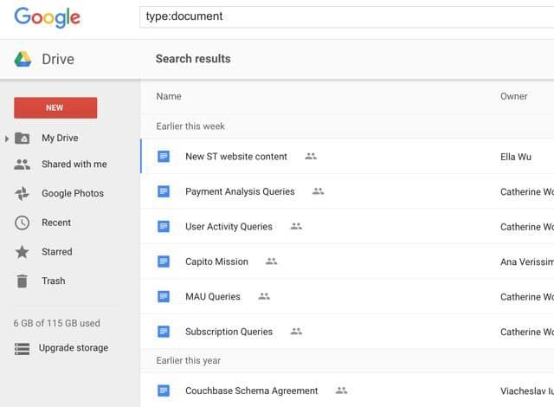Sort results by the Name column header

(169, 96)
